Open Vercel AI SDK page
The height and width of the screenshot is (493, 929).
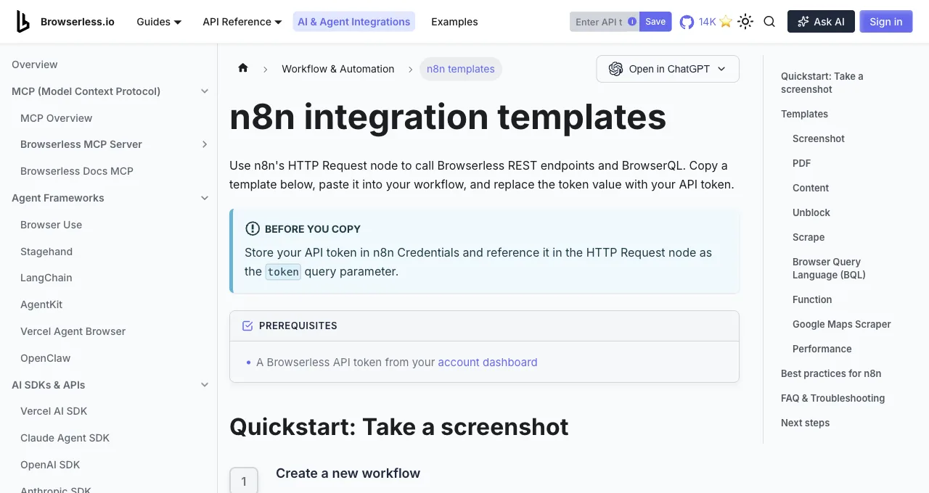click(x=54, y=411)
